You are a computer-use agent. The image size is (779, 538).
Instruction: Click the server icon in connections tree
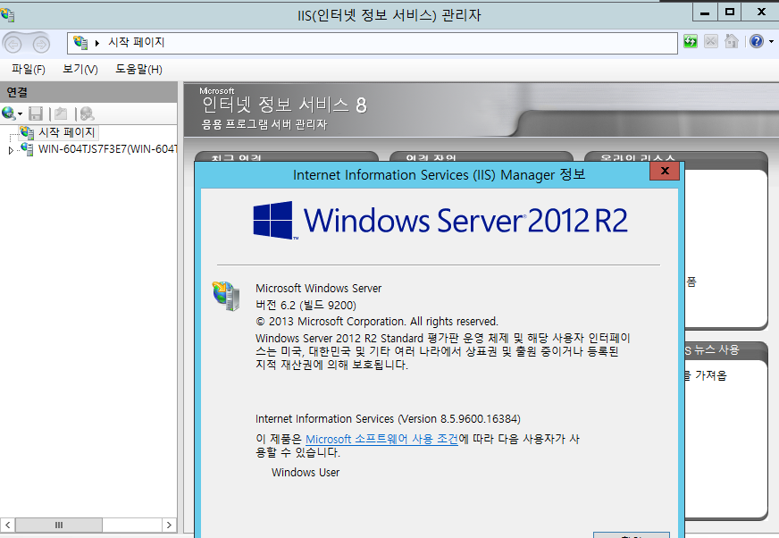(27, 149)
